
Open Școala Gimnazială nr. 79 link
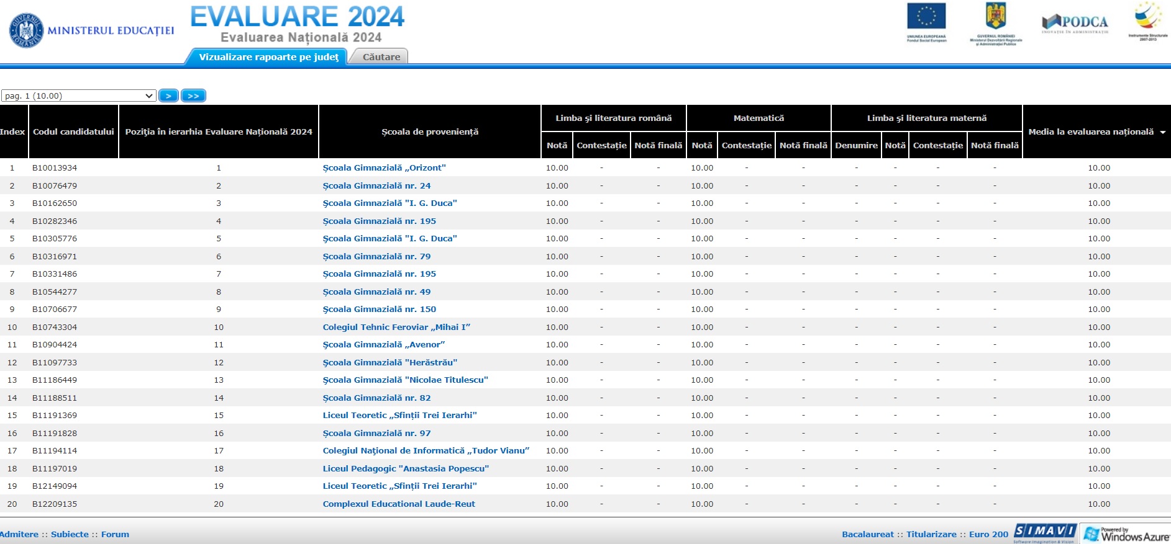pyautogui.click(x=376, y=256)
